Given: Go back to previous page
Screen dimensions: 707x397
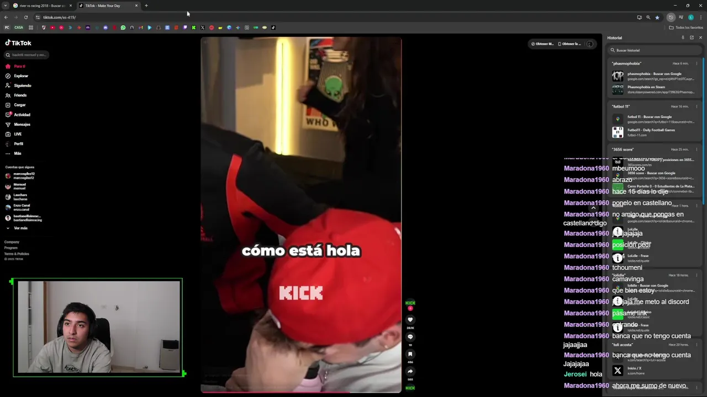Looking at the screenshot, I should click(6, 17).
